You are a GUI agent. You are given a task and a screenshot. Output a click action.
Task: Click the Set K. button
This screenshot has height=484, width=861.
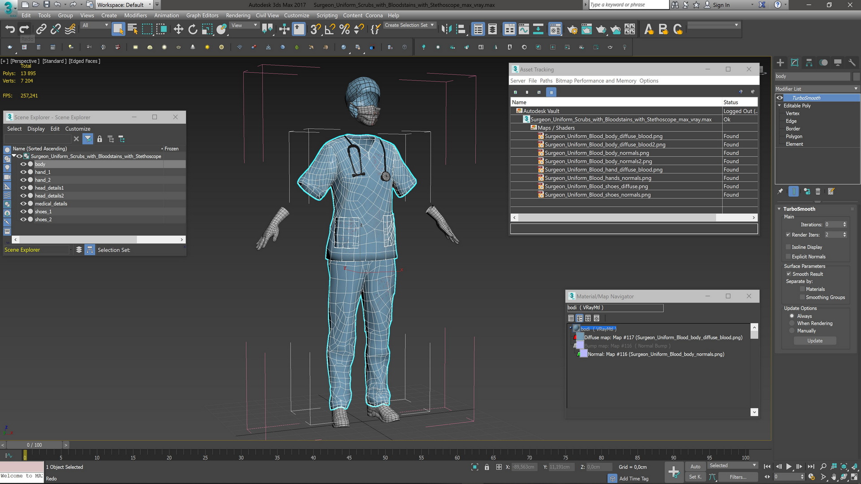(x=695, y=477)
